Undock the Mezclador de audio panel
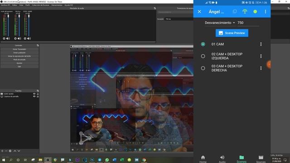 click(155, 8)
